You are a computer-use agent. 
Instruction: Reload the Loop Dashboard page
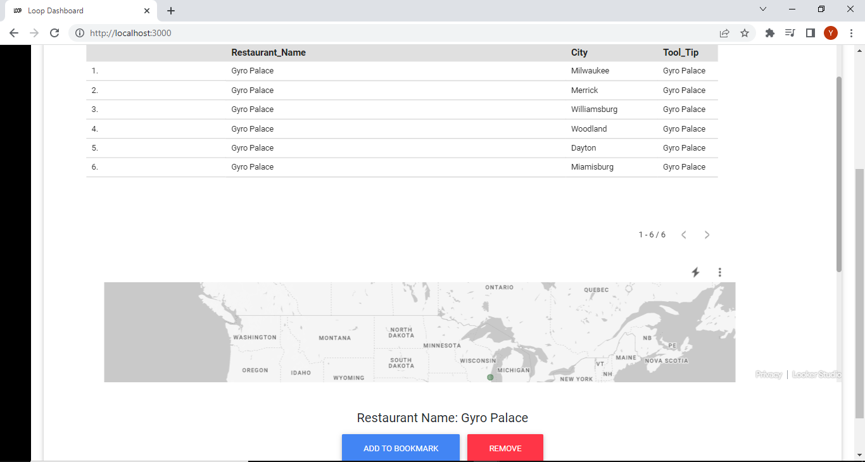pos(54,33)
